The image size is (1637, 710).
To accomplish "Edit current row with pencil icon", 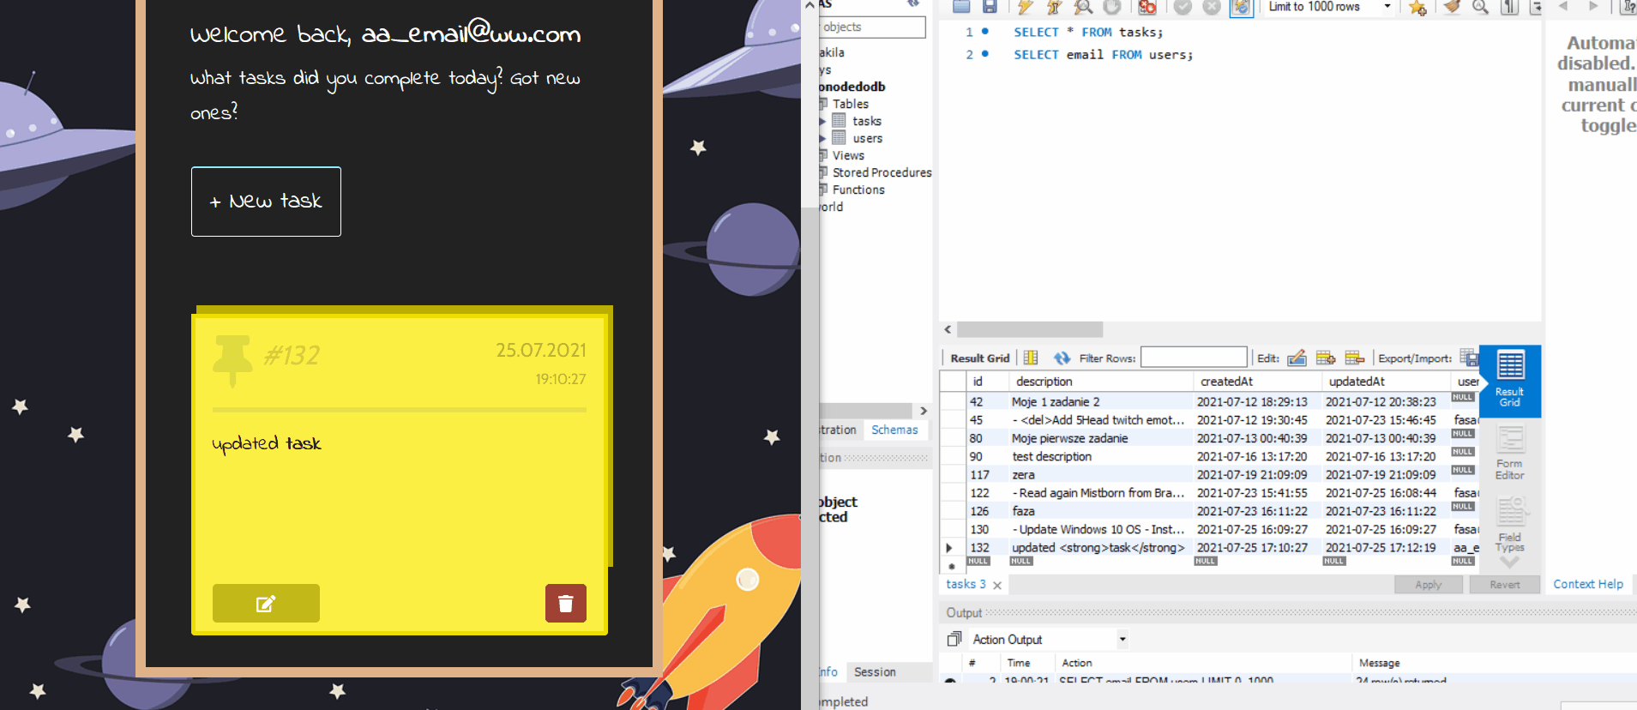I will click(1297, 358).
